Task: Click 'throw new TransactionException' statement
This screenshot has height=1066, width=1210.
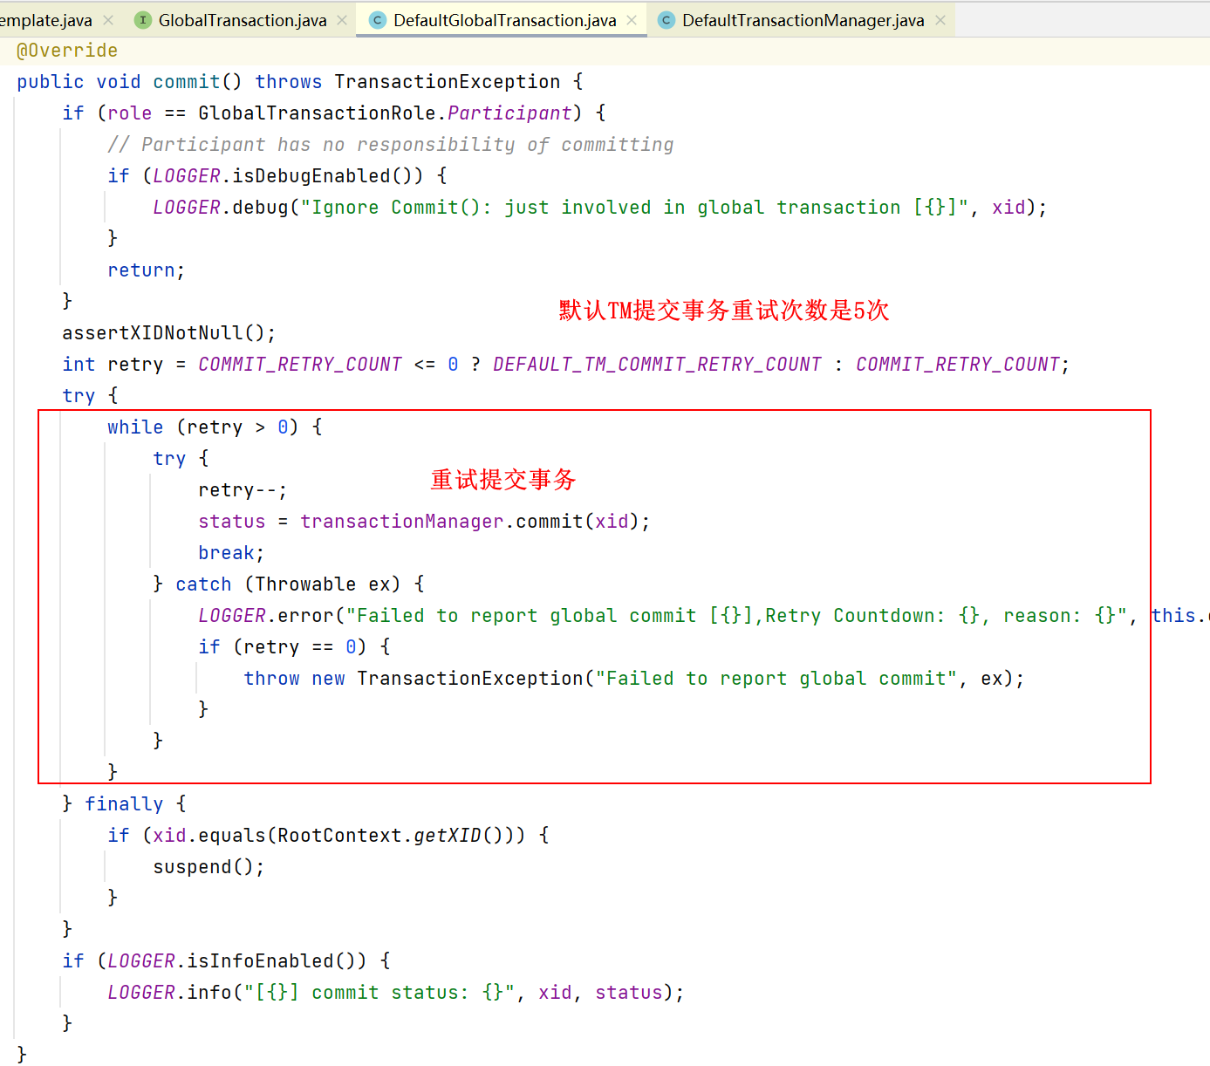Action: [x=634, y=679]
